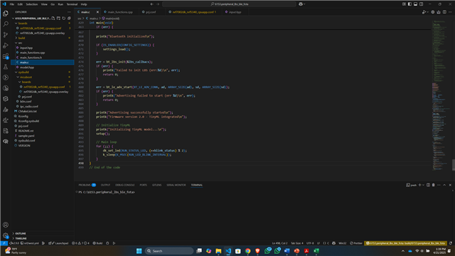455x256 pixels.
Task: Click the command center search box
Action: tap(229, 4)
